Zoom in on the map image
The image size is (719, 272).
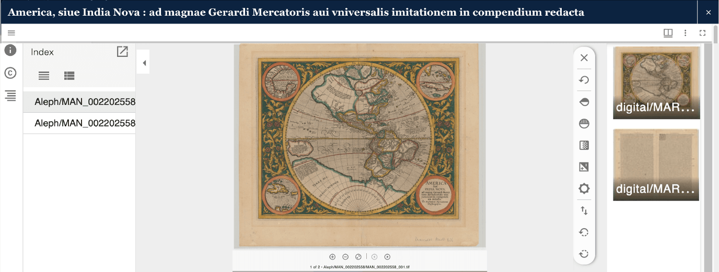(332, 257)
